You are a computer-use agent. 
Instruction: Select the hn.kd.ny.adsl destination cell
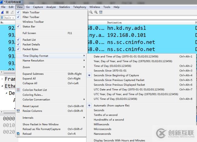(127, 28)
